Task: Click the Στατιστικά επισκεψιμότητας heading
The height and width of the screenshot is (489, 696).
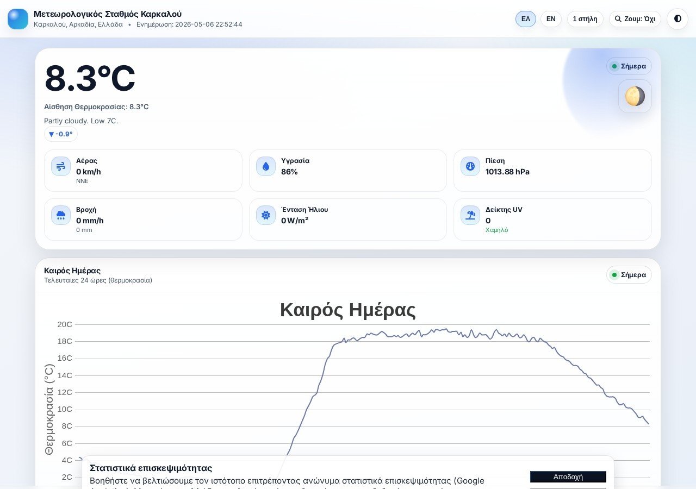Action: tap(151, 468)
